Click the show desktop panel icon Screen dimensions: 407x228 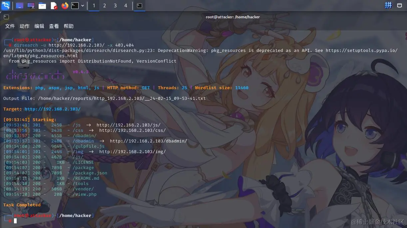click(x=19, y=6)
